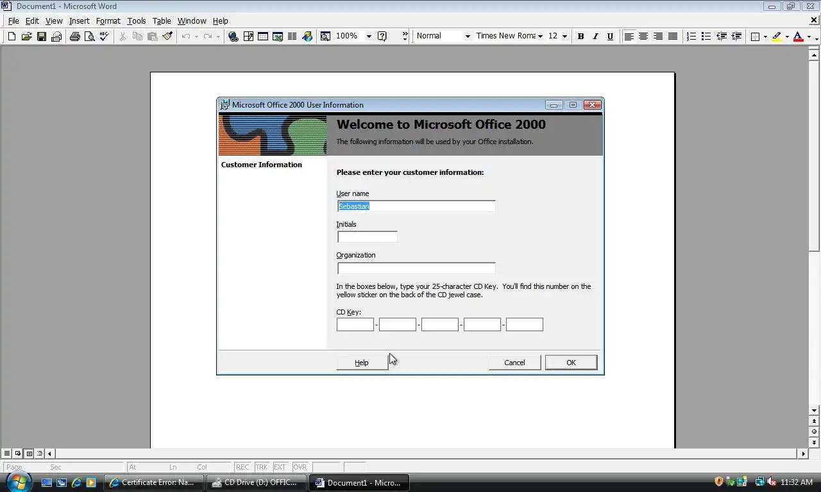Print the document via printer icon
This screenshot has width=821, height=492.
pyautogui.click(x=74, y=37)
